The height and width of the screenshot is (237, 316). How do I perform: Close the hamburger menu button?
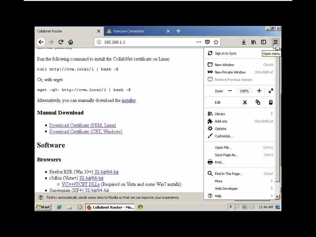pos(276,42)
